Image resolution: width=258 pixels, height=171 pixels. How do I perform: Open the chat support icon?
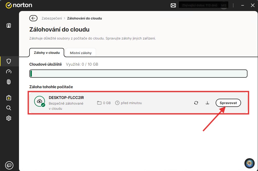tap(9, 165)
